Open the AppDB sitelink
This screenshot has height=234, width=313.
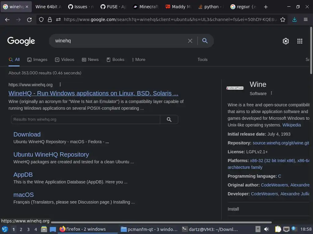[23, 175]
